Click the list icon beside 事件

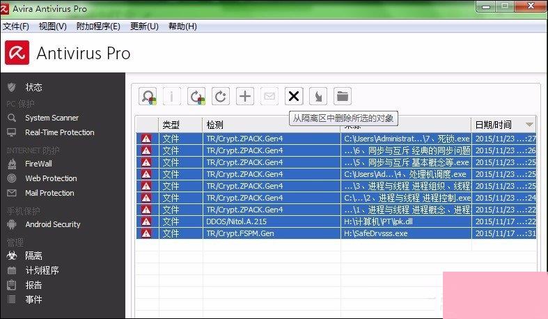coord(12,299)
